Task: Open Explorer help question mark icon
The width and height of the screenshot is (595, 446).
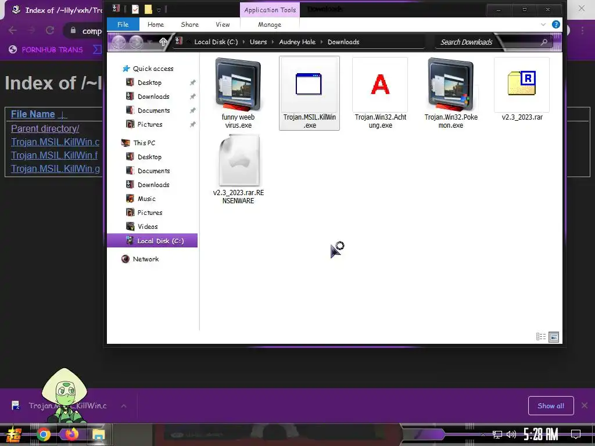Action: (556, 24)
